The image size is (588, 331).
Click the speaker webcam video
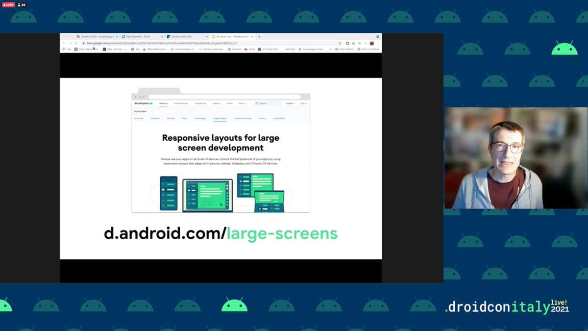click(516, 158)
